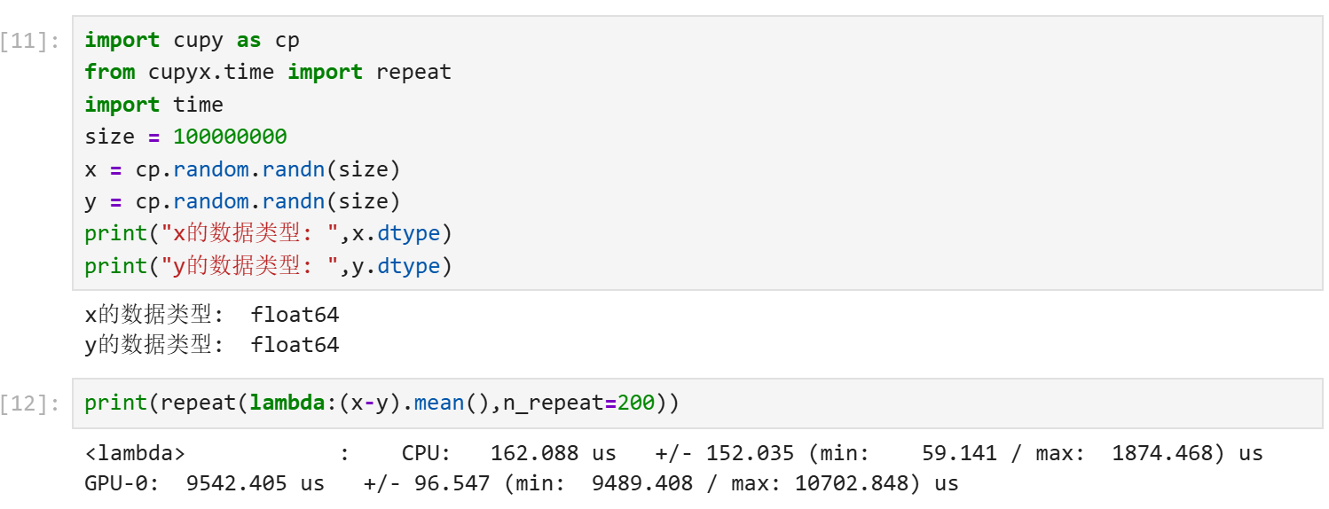Viewport: 1329px width, 509px height.
Task: Click the print statement showing y.dtype
Action: pos(268,266)
